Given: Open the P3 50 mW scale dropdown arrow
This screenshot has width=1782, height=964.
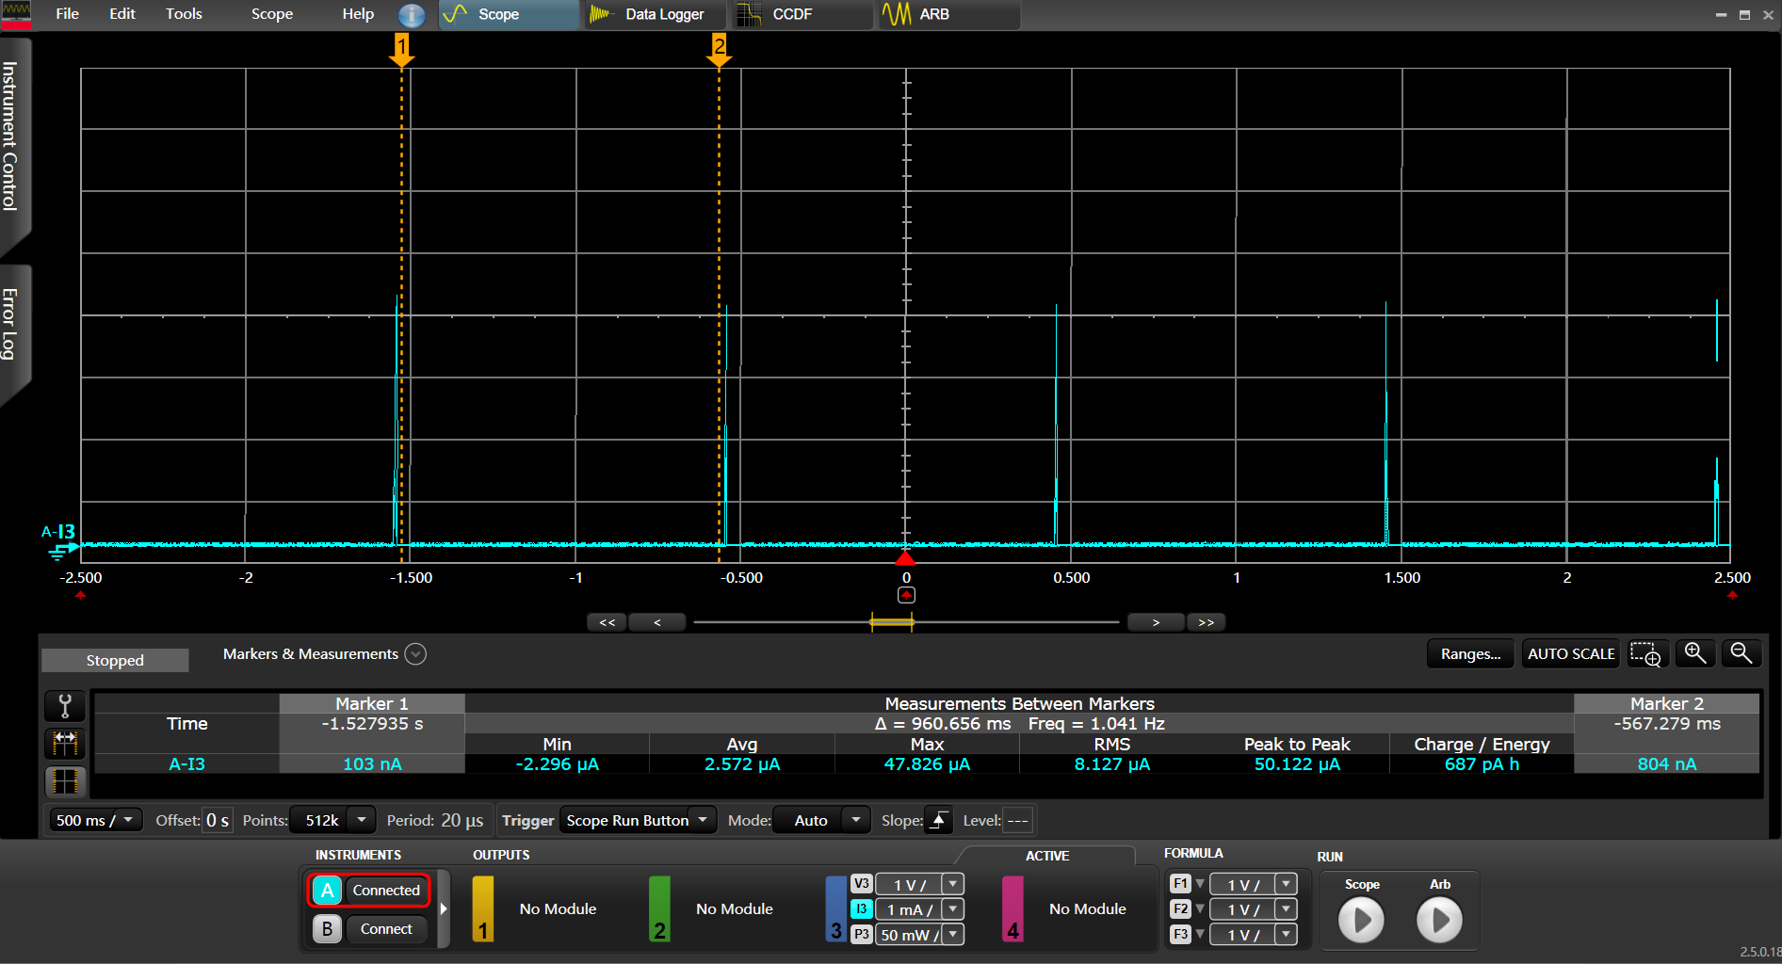Looking at the screenshot, I should 953,935.
